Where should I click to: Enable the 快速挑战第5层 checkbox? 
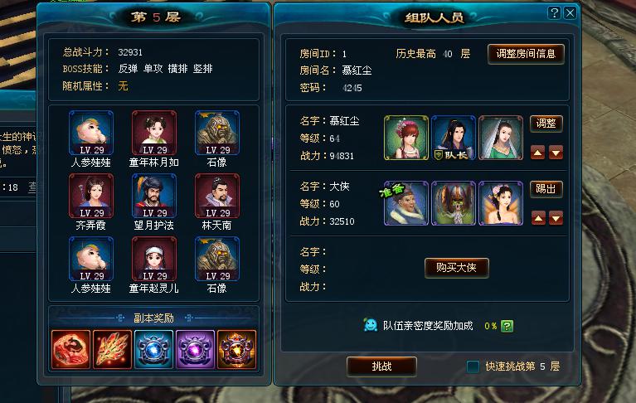pos(473,367)
